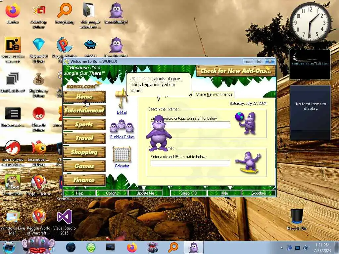This screenshot has height=254, width=339.
Task: Click the keyword search input field
Action: coord(190,125)
